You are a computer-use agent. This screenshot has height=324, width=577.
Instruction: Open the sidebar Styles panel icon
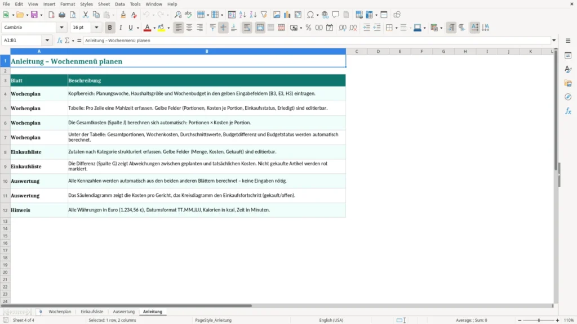pyautogui.click(x=568, y=69)
